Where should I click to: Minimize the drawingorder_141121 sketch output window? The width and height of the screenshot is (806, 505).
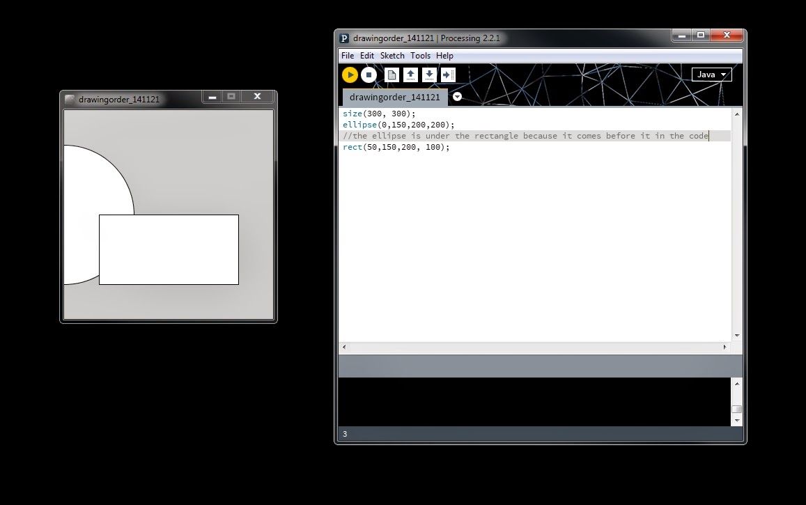[x=212, y=97]
